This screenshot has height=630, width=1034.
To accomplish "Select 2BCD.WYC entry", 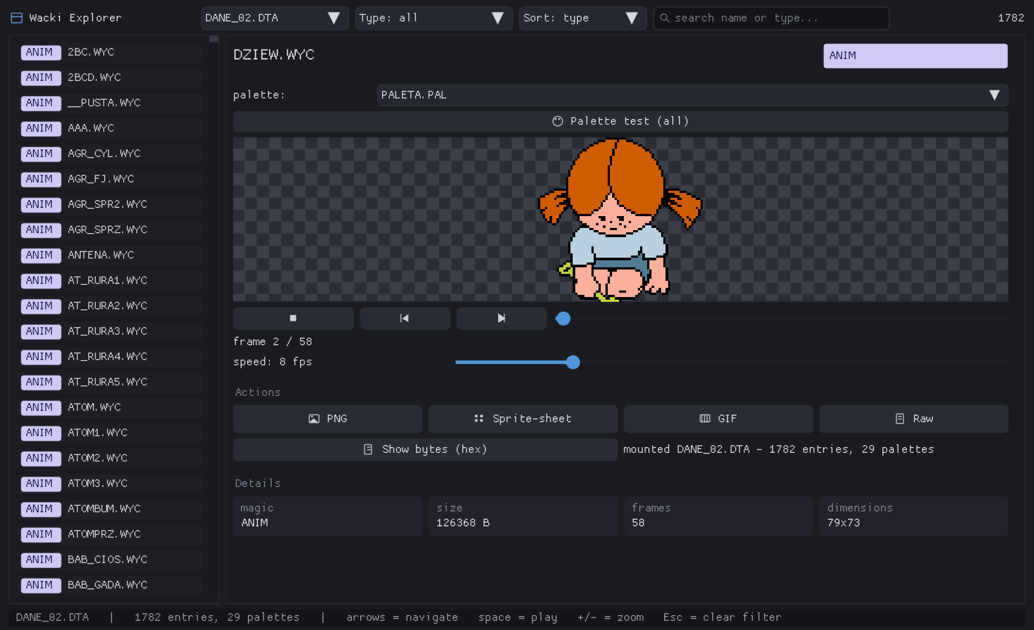I will (x=110, y=78).
